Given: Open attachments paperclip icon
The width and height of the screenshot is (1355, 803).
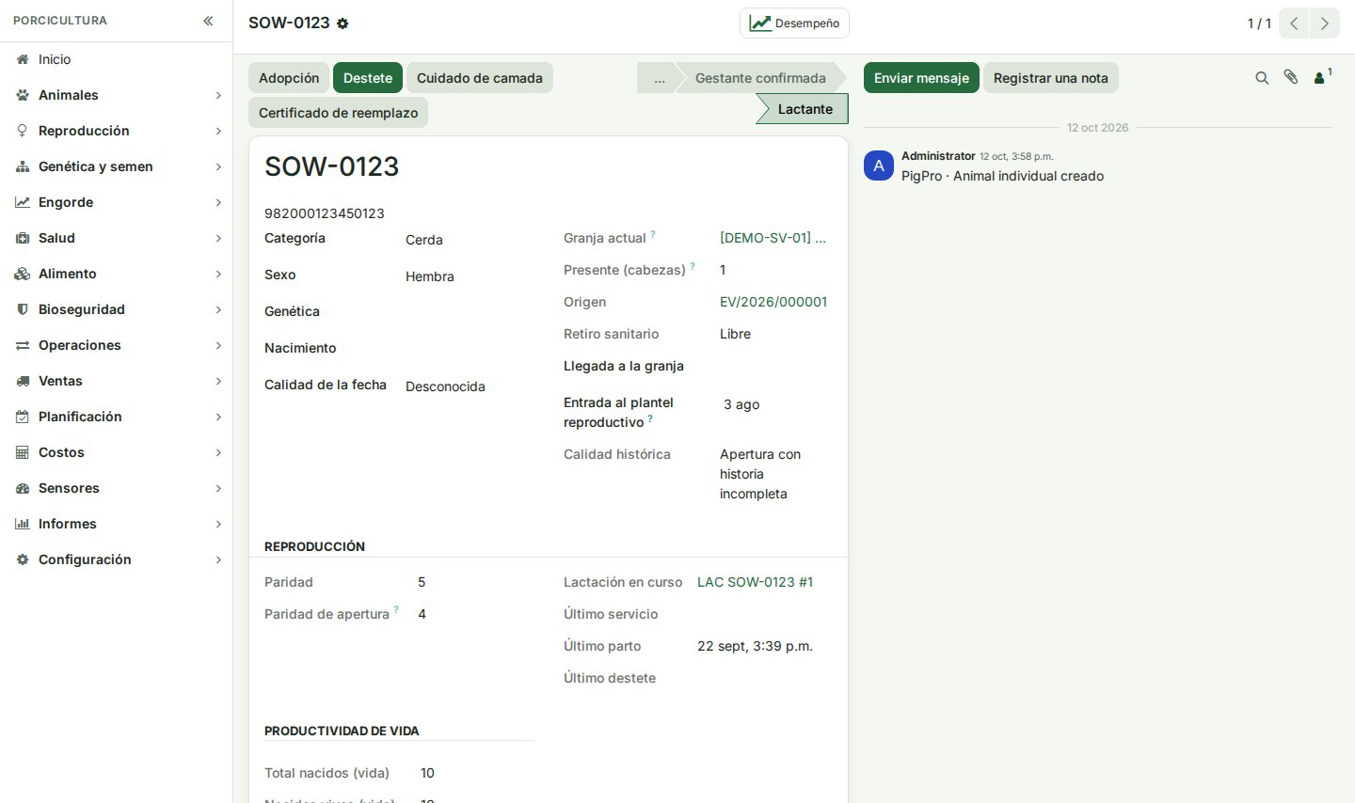Looking at the screenshot, I should [1291, 77].
